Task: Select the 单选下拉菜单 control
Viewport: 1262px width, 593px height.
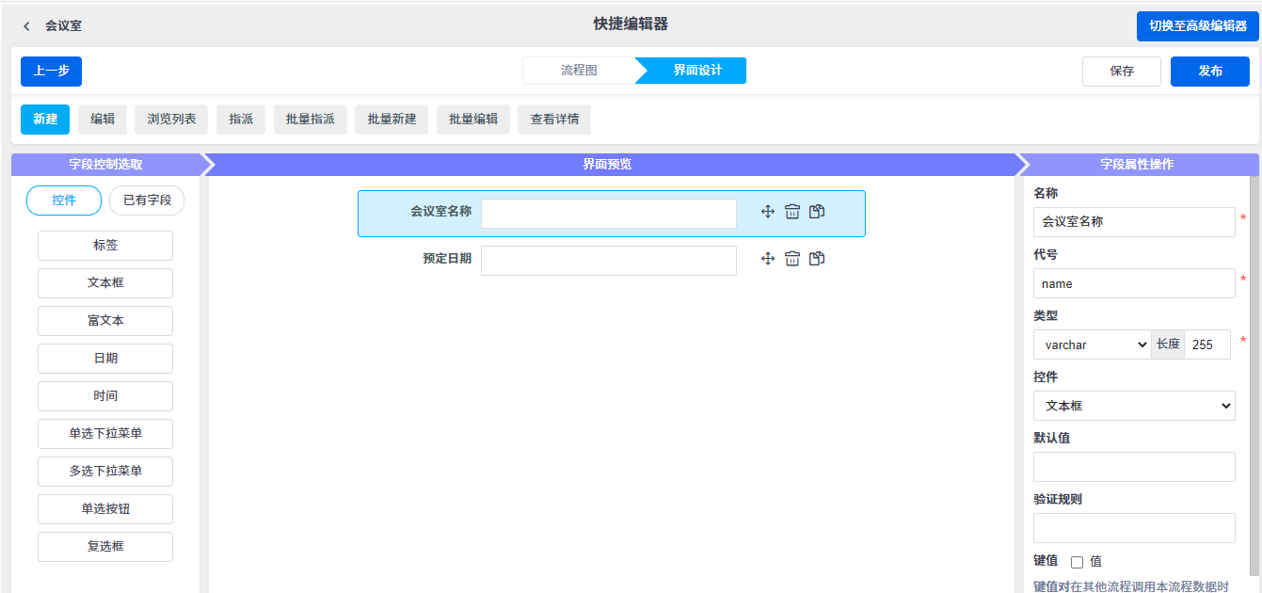Action: [x=105, y=434]
